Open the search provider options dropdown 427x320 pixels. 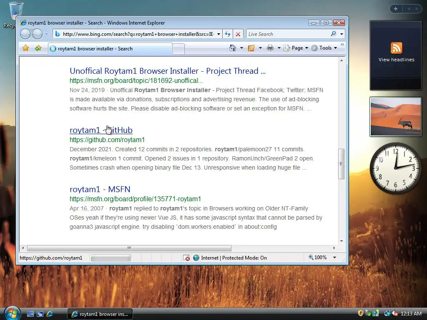342,34
